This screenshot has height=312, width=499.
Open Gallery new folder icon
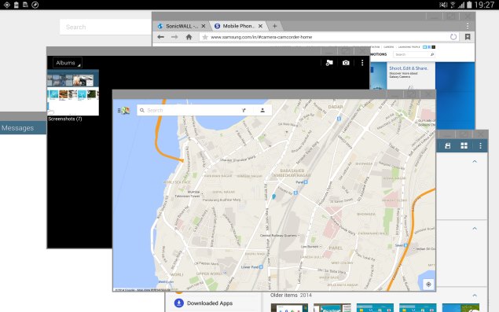pyautogui.click(x=329, y=63)
